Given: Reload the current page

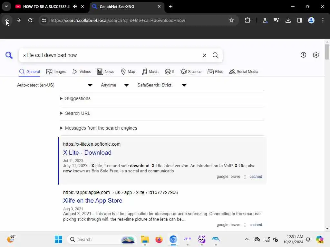Looking at the screenshot, I should [x=30, y=20].
